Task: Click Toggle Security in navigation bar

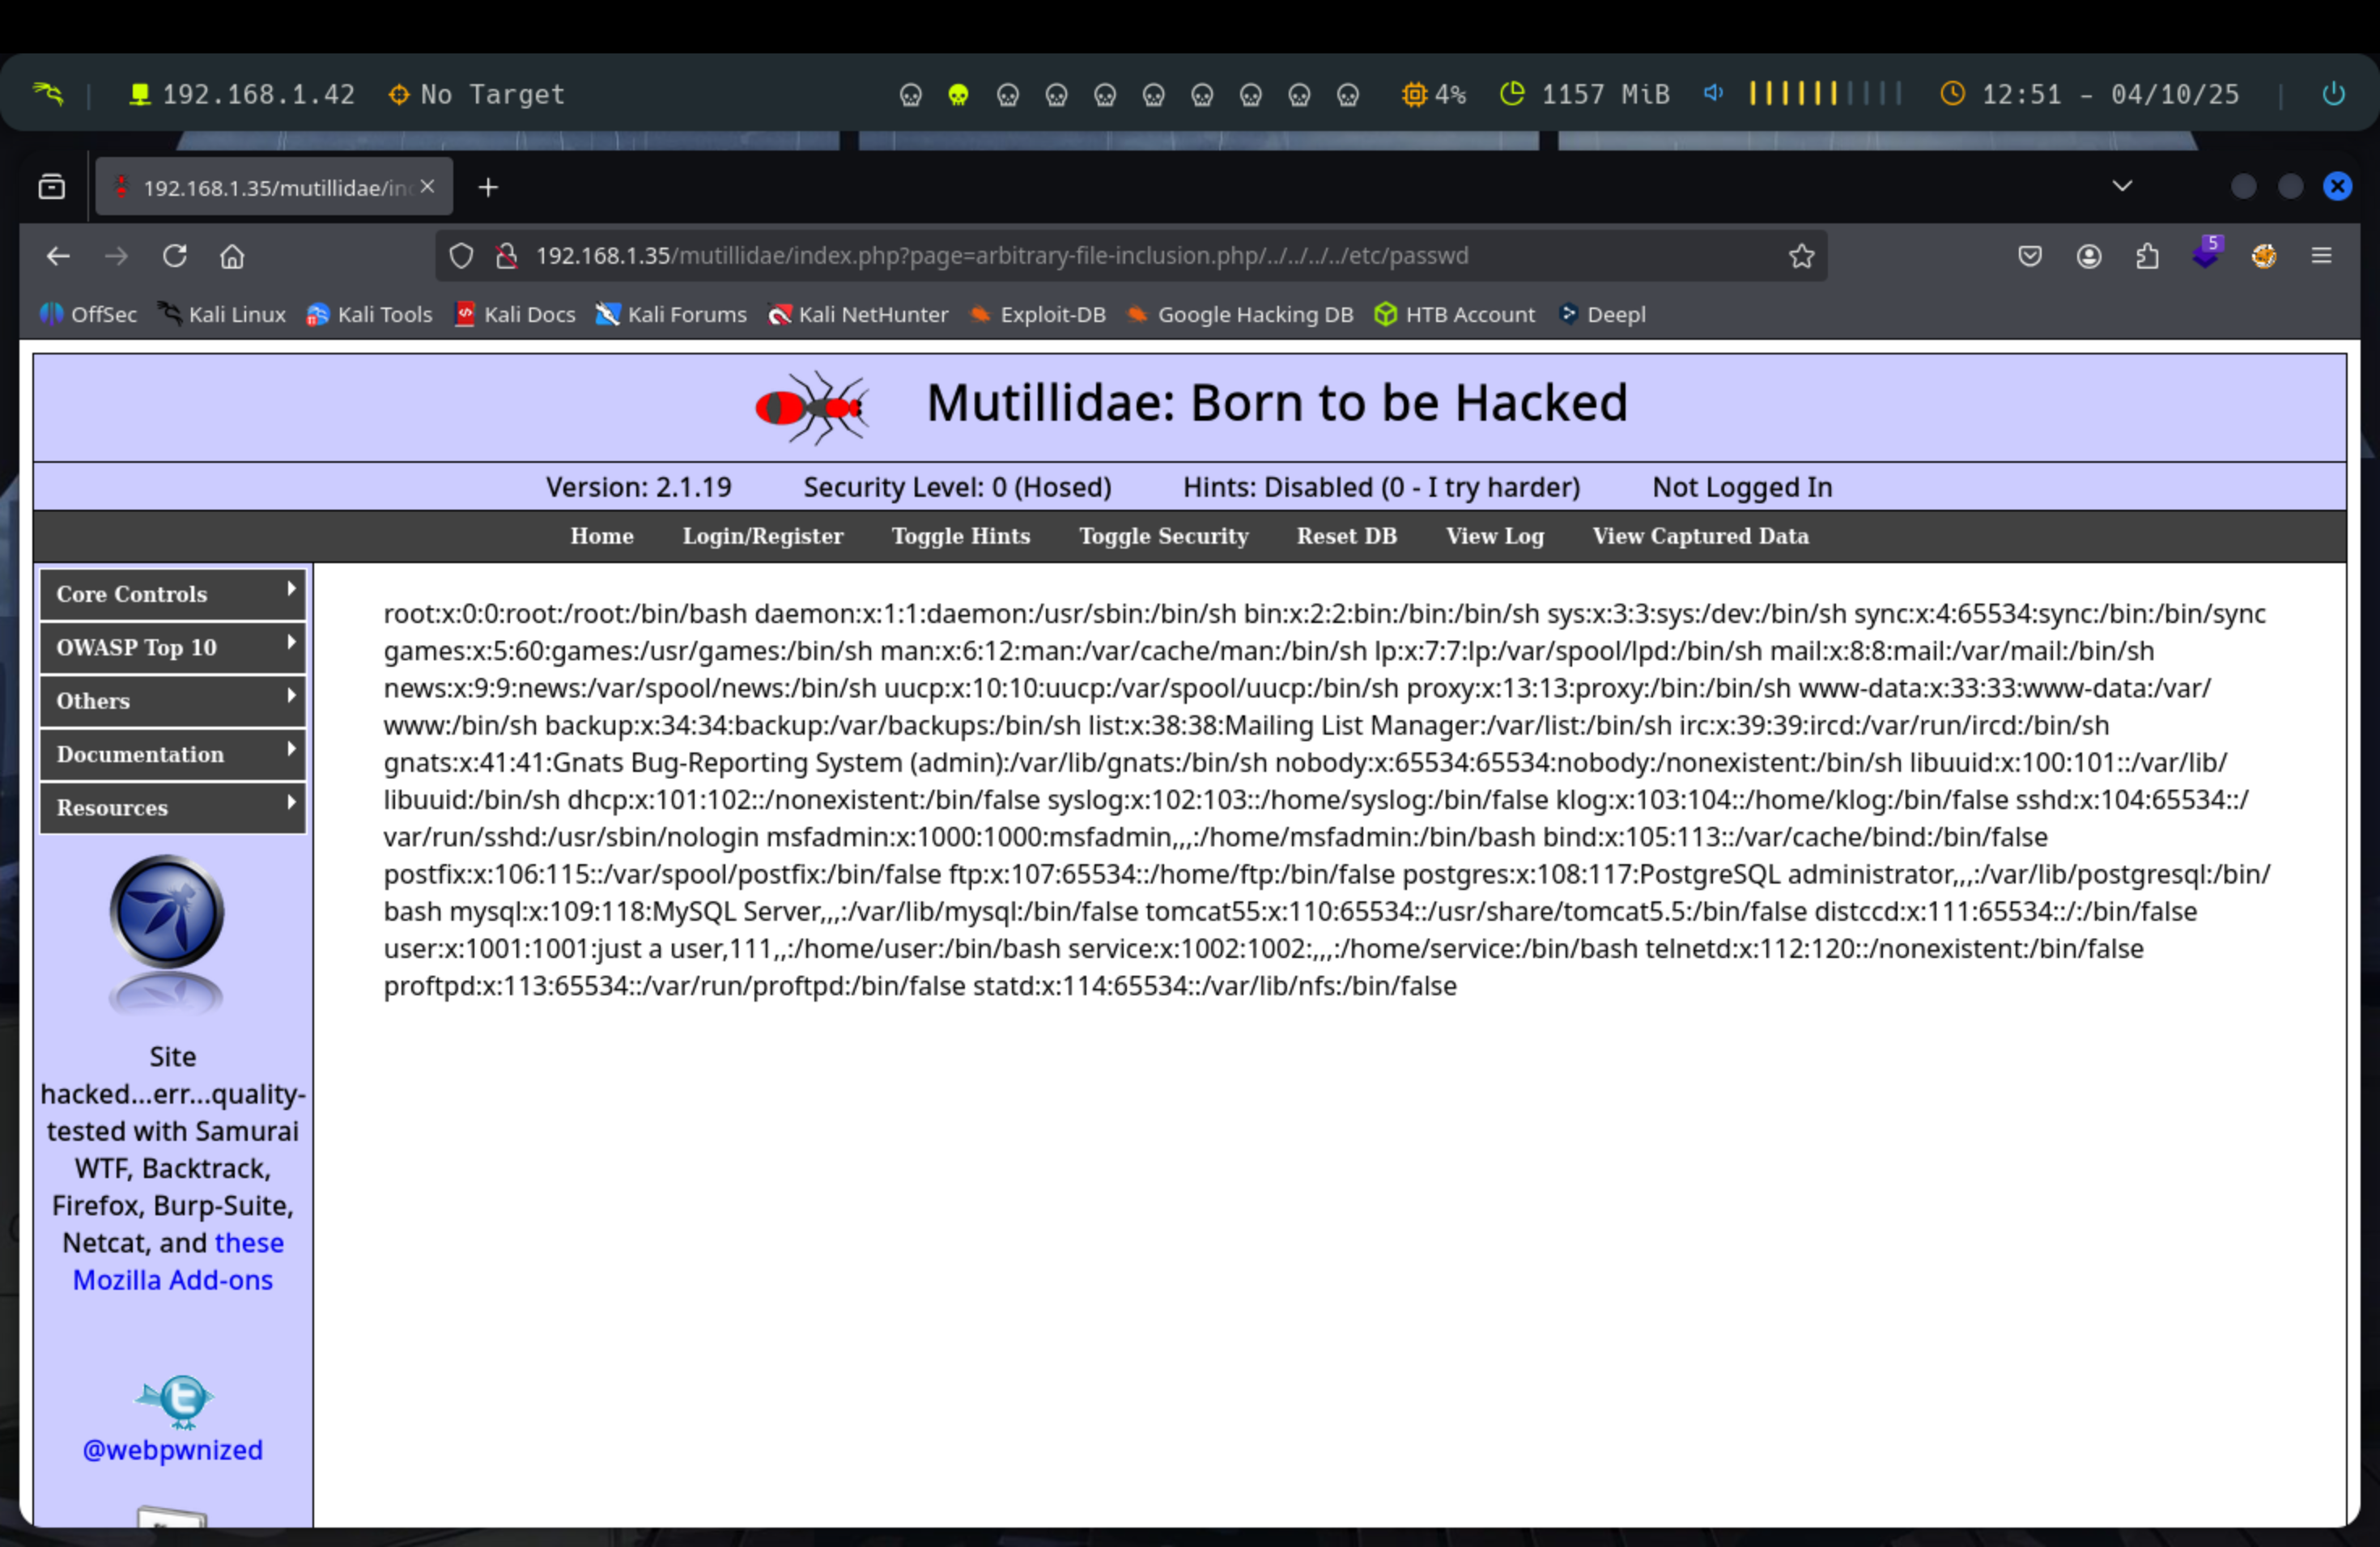Action: coord(1163,536)
